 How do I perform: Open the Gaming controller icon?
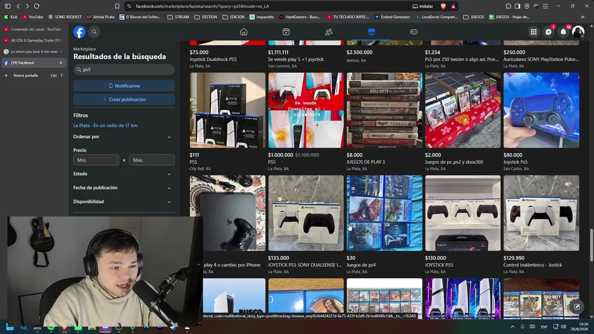point(414,32)
